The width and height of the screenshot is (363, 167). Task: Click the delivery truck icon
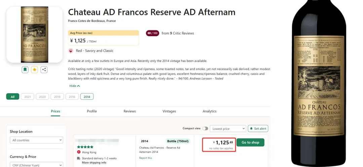point(79,158)
